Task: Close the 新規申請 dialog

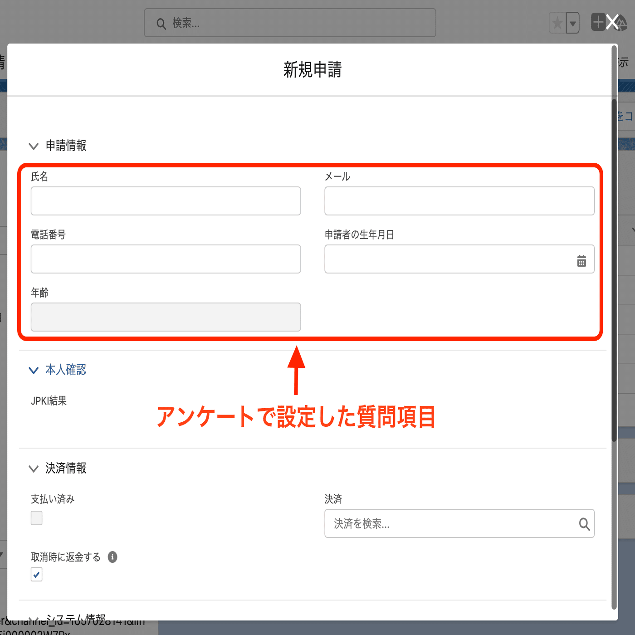Action: tap(612, 21)
